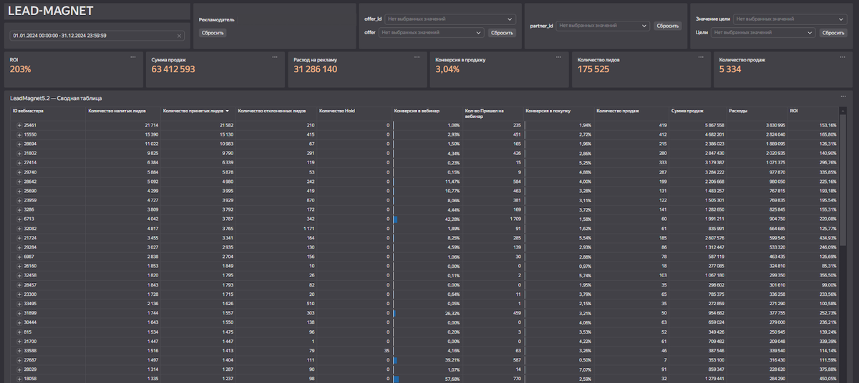The height and width of the screenshot is (383, 859).
Task: Expand webmaster row 6987
Action: [x=19, y=257]
